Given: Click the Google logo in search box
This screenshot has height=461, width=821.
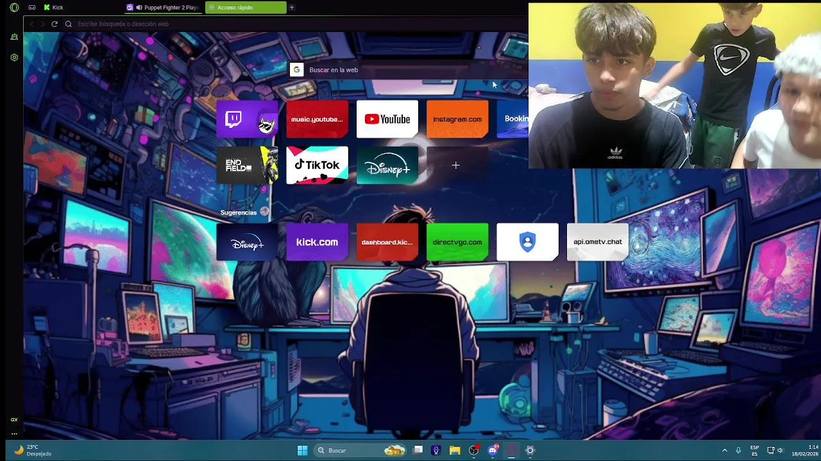Looking at the screenshot, I should 296,70.
